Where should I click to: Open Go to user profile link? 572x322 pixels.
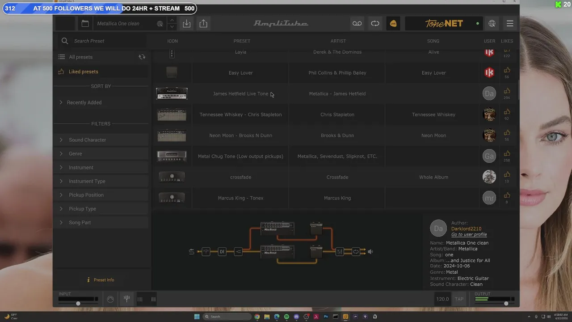[469, 234]
